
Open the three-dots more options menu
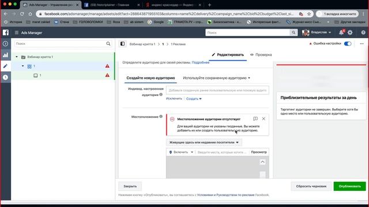pyautogui.click(x=362, y=44)
